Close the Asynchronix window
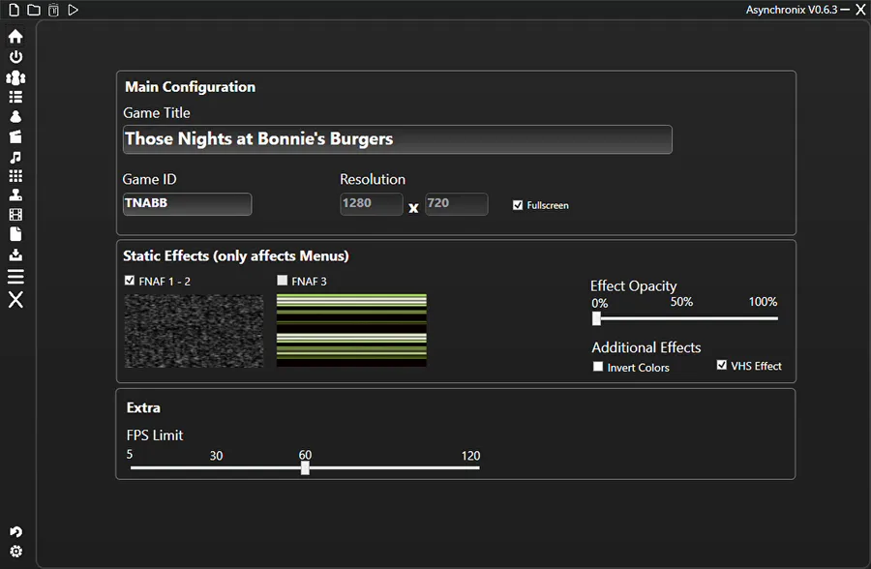The image size is (871, 569). pyautogui.click(x=860, y=10)
